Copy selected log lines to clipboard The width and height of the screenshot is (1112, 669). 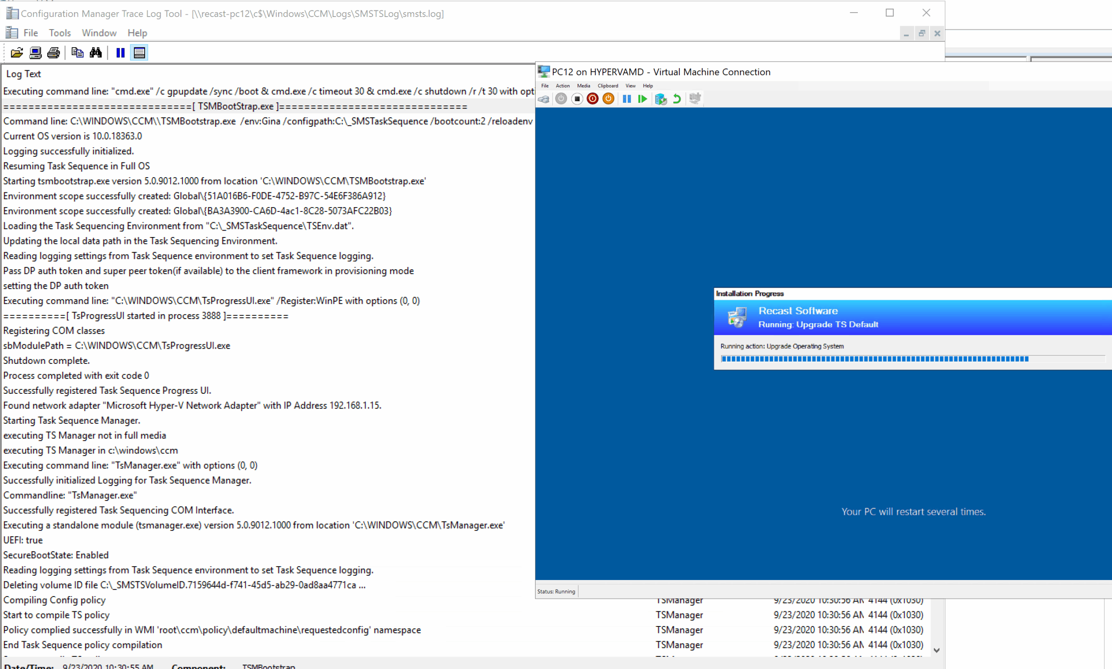(x=77, y=53)
